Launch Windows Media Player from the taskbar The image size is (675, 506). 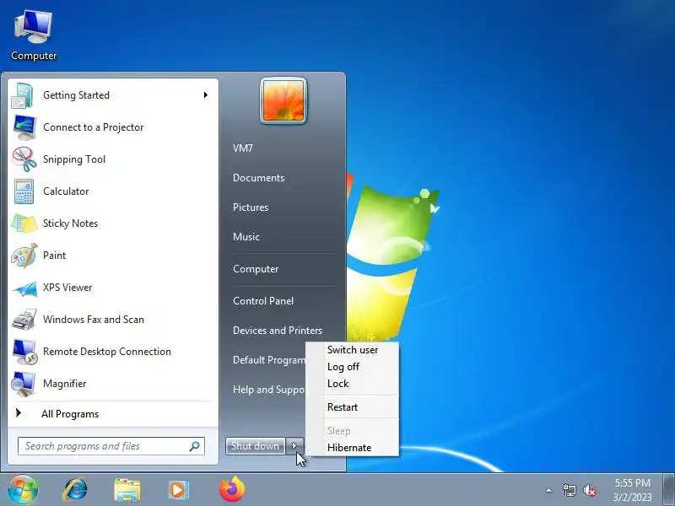178,490
